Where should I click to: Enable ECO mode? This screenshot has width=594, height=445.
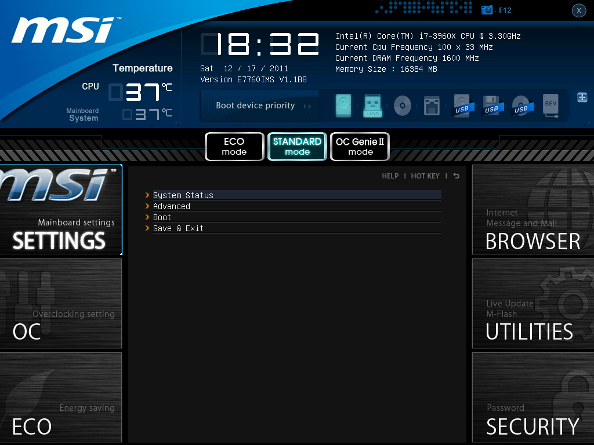point(234,147)
